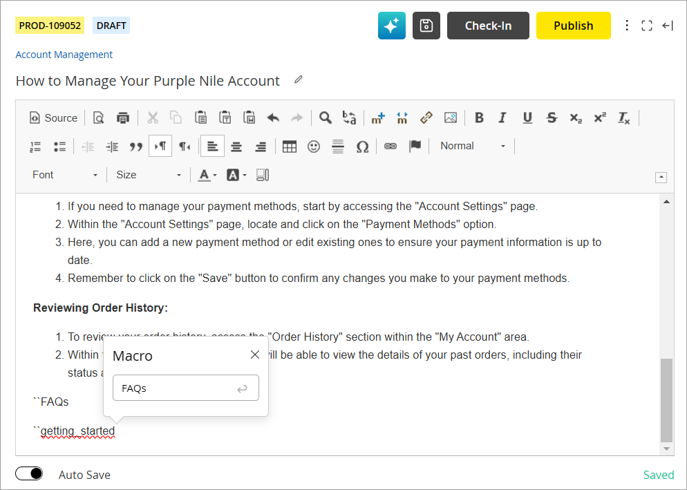Insert an image into the article
Viewport: 687px width, 490px height.
451,117
